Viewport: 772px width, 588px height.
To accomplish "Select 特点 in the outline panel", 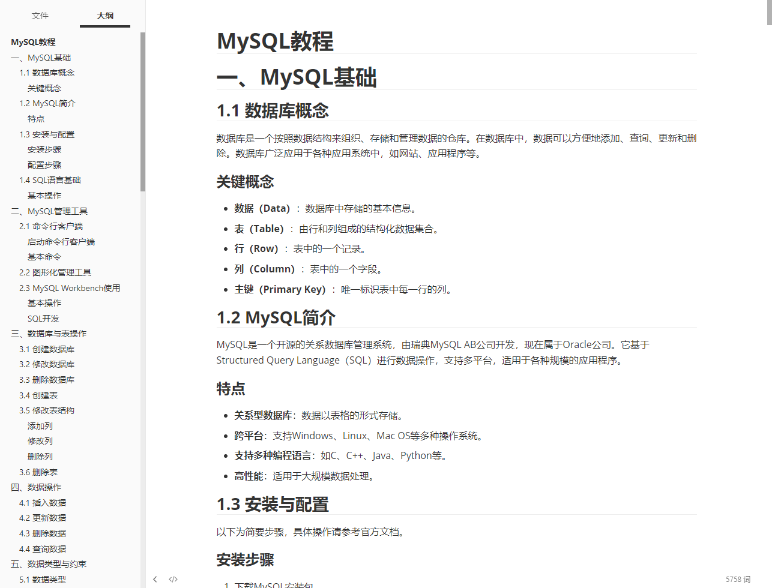I will (x=36, y=119).
